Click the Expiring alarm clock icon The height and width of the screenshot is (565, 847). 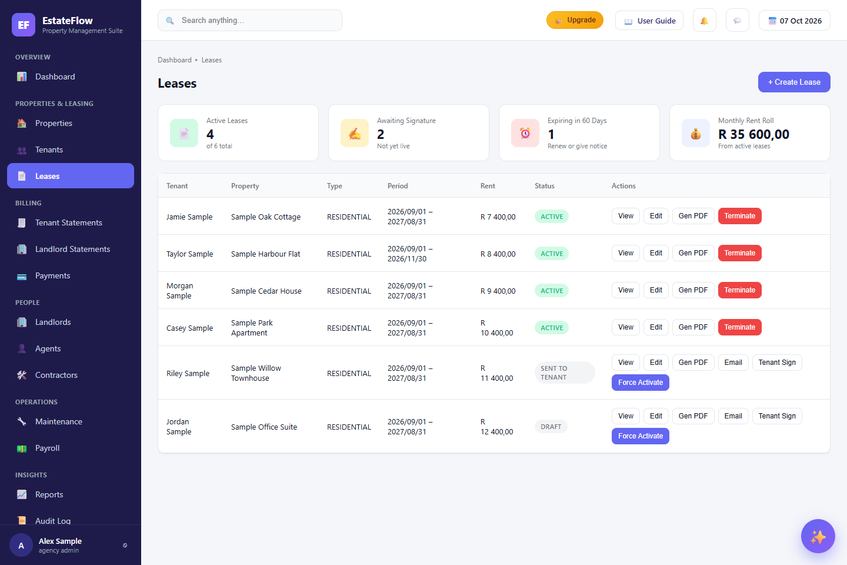click(525, 133)
